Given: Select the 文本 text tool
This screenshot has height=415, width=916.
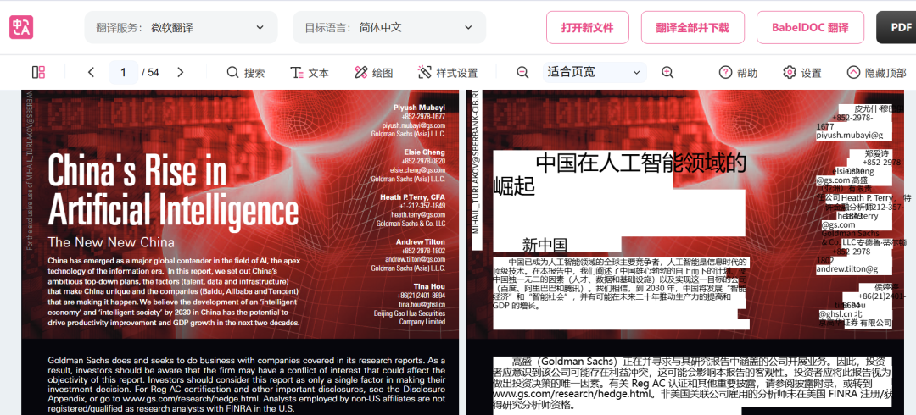Looking at the screenshot, I should click(x=310, y=73).
